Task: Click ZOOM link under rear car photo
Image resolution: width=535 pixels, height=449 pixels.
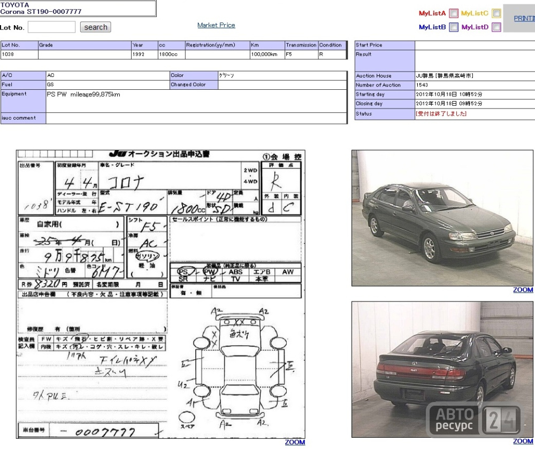Action: coord(523,441)
